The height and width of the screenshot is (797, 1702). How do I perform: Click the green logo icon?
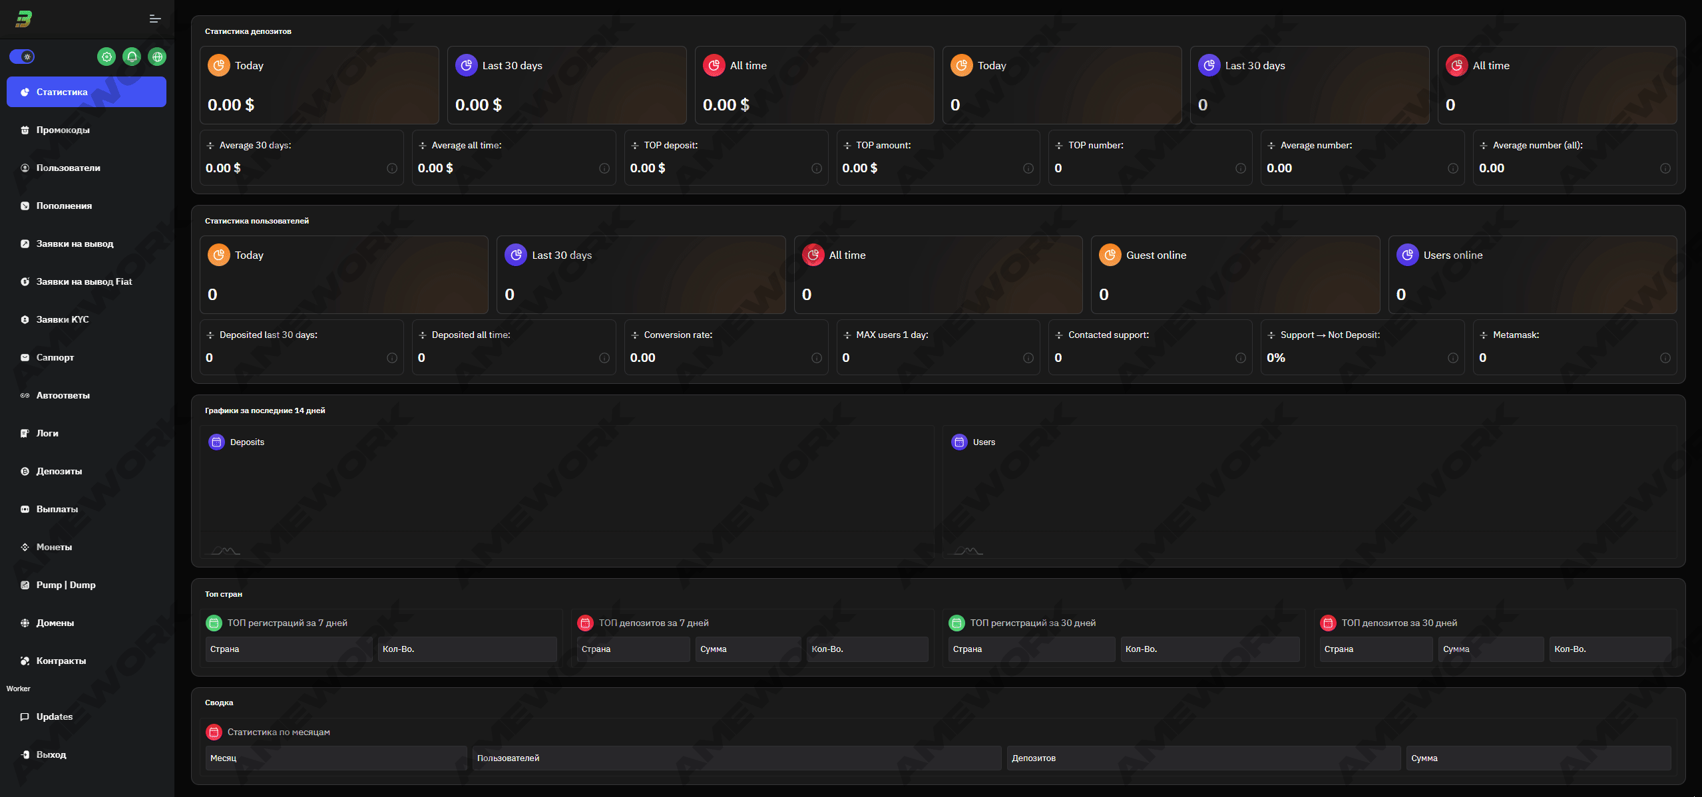pos(24,19)
